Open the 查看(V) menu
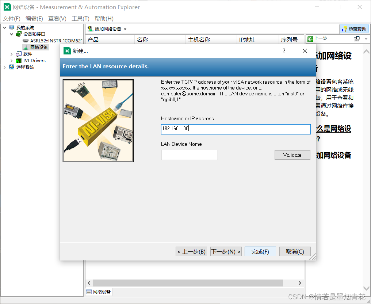This screenshot has height=304, width=371. tap(57, 19)
